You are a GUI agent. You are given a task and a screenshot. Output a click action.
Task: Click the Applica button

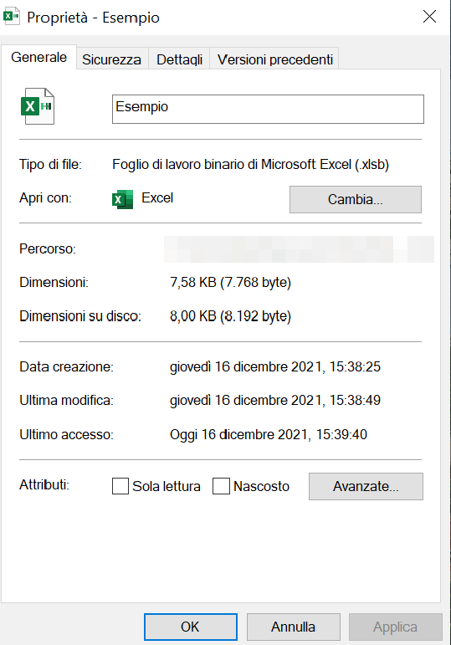click(x=396, y=627)
